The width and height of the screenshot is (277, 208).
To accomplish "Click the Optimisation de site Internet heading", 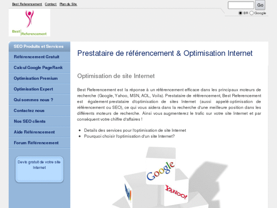I will click(116, 76).
